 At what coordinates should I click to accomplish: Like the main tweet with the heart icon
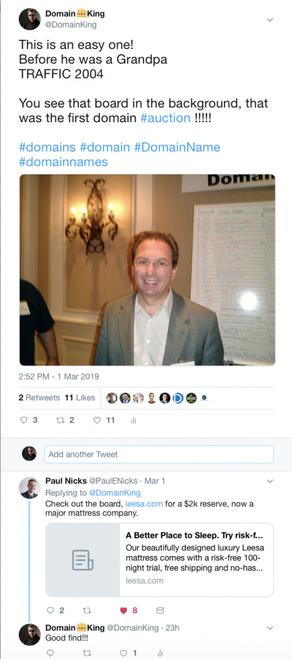pos(97,420)
